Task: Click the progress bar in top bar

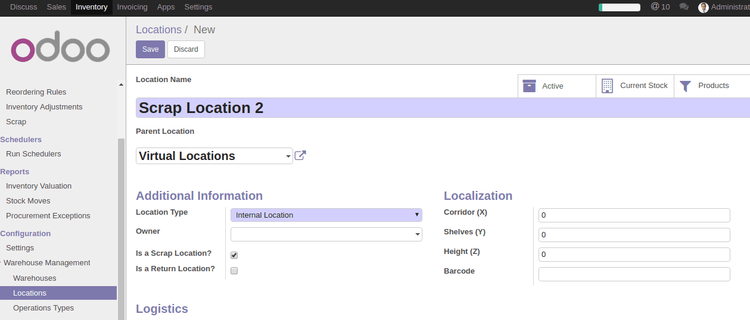Action: tap(620, 7)
